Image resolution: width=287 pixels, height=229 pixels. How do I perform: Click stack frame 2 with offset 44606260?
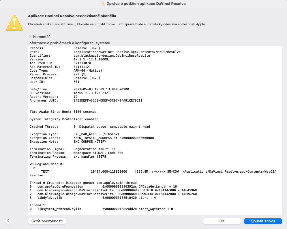click(x=113, y=194)
